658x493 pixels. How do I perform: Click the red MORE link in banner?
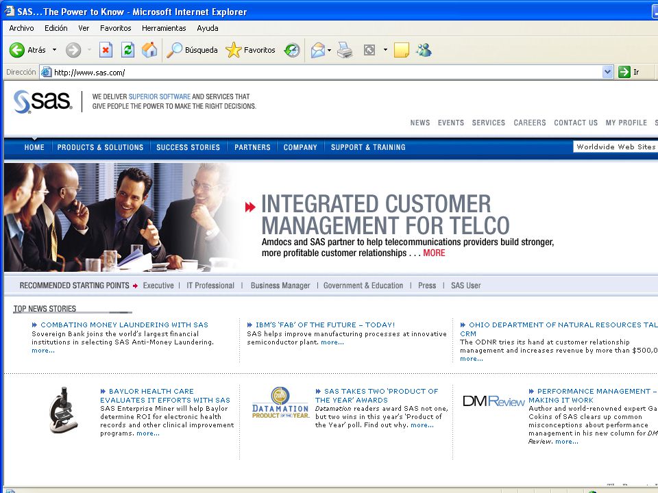coord(434,253)
